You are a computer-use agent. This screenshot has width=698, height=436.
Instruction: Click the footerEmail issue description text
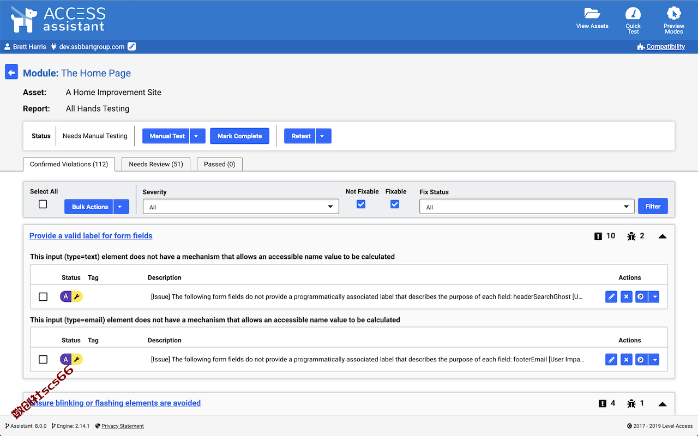tap(368, 360)
